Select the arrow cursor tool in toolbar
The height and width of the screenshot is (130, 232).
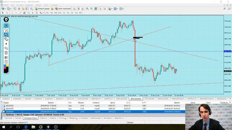[x=3, y=13]
